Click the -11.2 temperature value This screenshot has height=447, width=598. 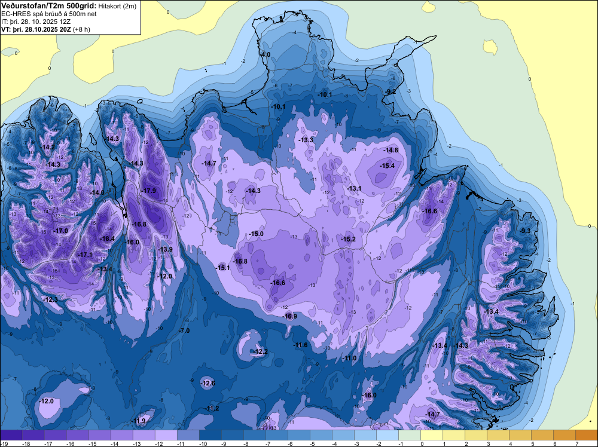[212, 408]
